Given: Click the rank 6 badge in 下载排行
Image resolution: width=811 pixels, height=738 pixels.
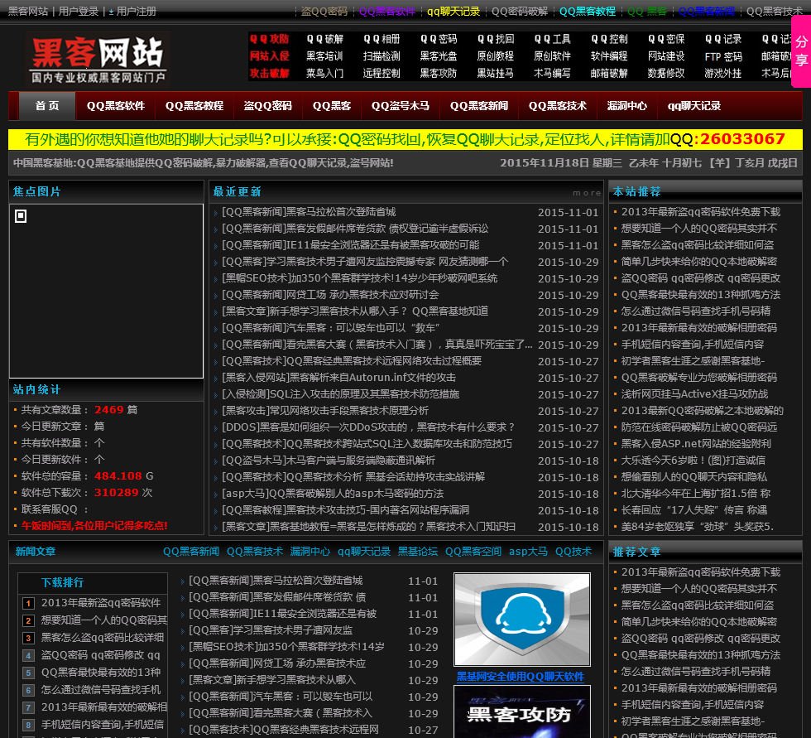Looking at the screenshot, I should tap(28, 690).
